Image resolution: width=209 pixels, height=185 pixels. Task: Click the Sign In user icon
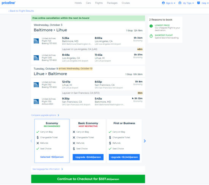click(163, 3)
